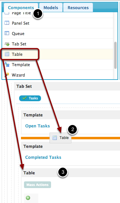This screenshot has height=203, width=120.
Task: Switch to the Models tab
Action: [51, 8]
